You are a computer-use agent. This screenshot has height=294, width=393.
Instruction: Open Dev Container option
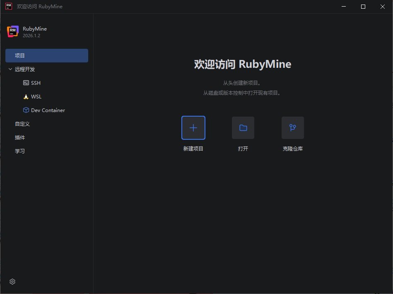(48, 110)
